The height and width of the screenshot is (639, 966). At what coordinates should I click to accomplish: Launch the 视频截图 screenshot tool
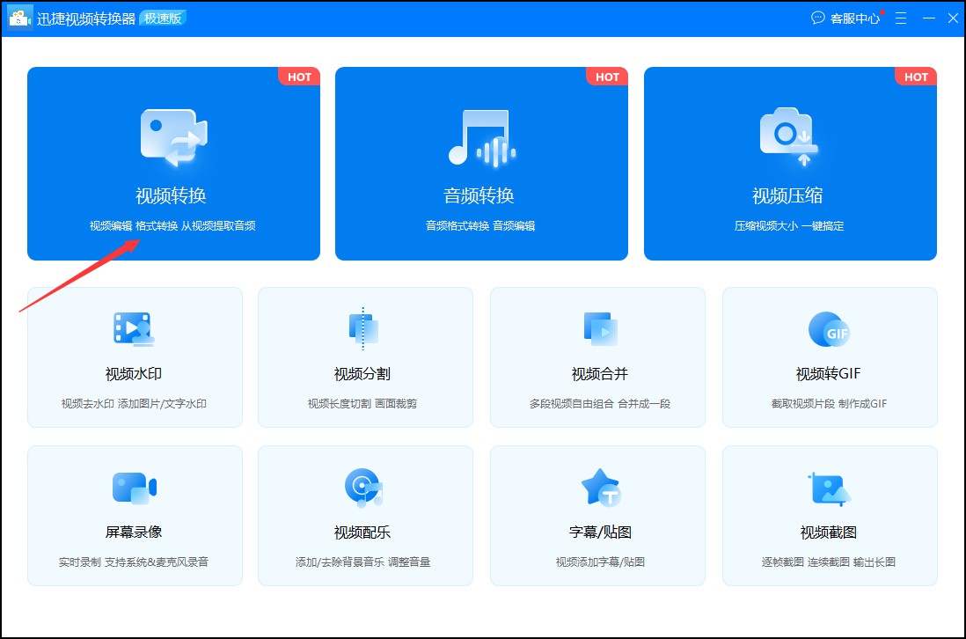(x=830, y=515)
